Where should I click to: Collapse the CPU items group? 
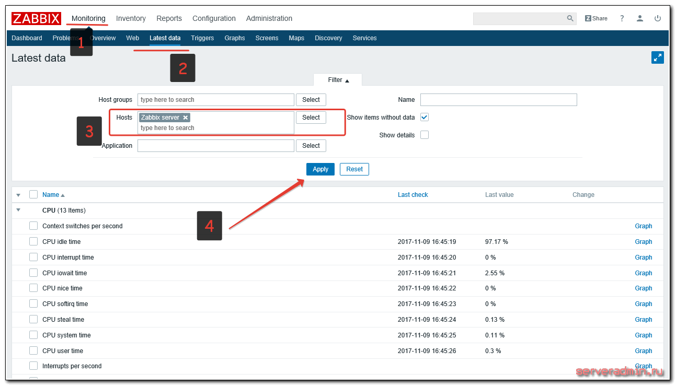tap(18, 210)
